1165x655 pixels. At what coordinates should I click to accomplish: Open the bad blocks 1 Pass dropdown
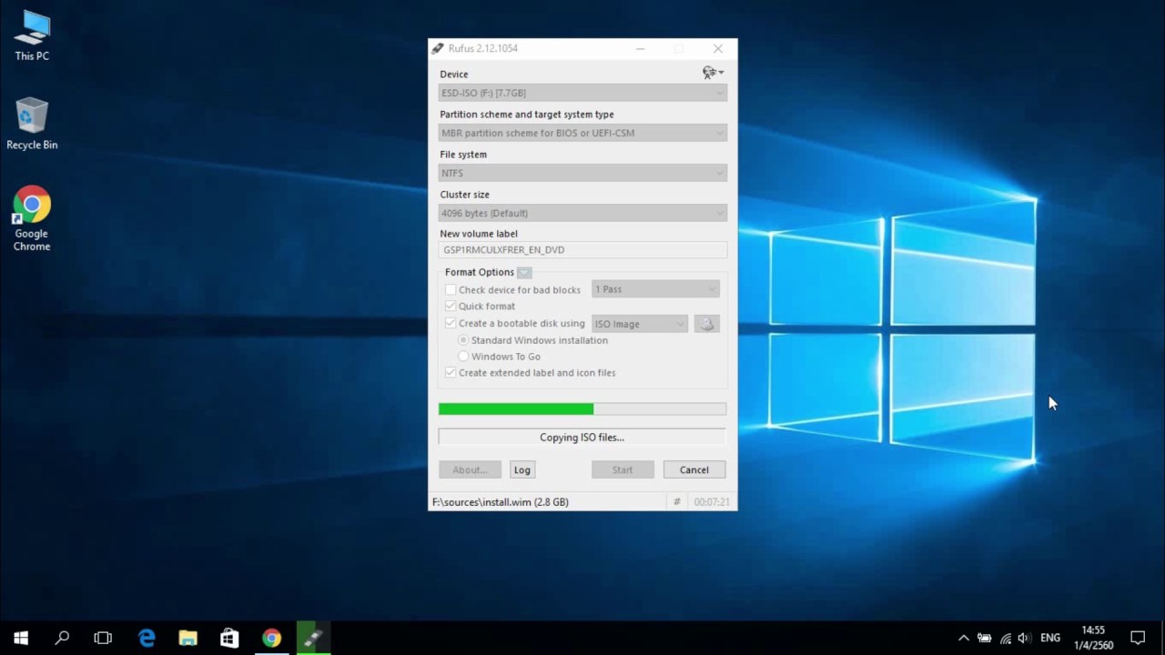click(x=655, y=289)
